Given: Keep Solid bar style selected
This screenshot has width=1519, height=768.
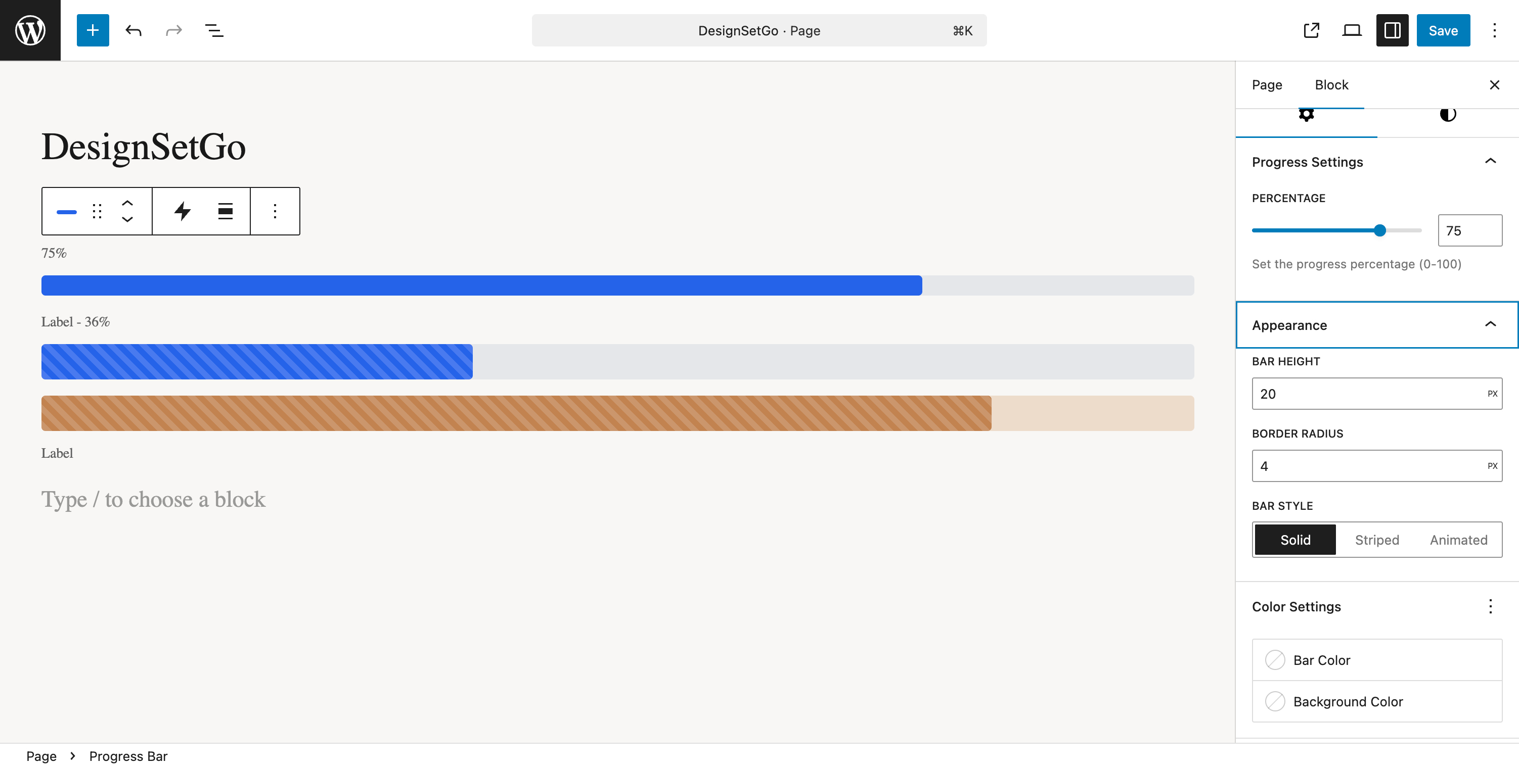Looking at the screenshot, I should [1295, 539].
